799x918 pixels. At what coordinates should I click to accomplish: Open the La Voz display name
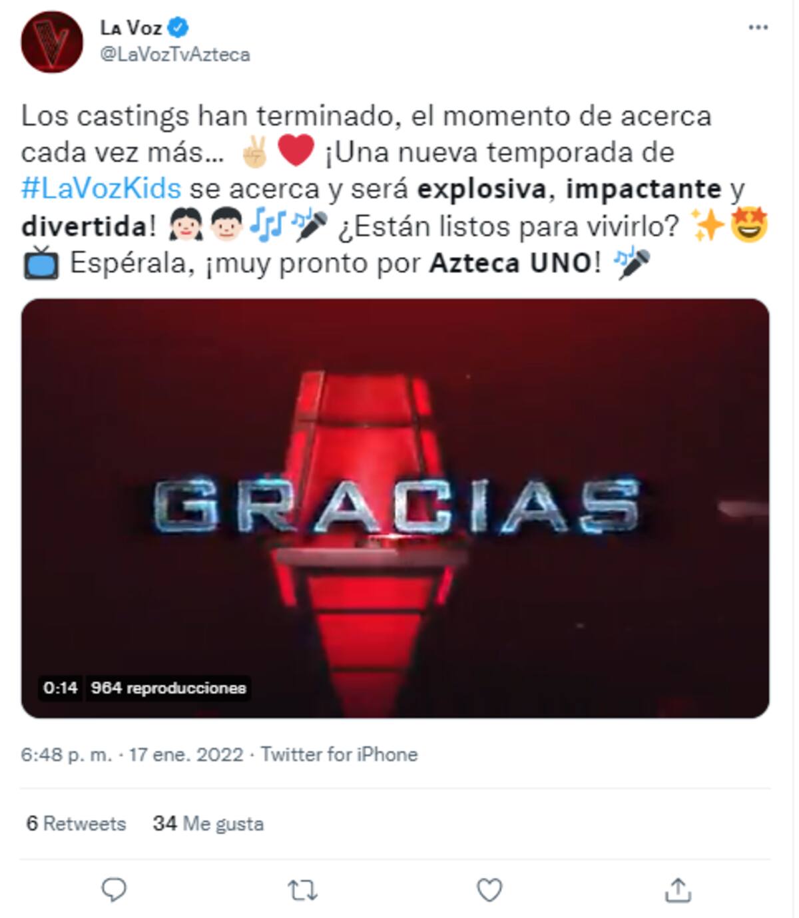point(131,27)
